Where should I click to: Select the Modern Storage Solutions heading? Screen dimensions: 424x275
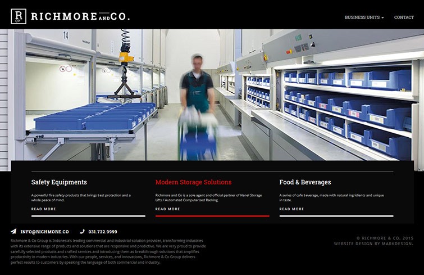point(193,182)
